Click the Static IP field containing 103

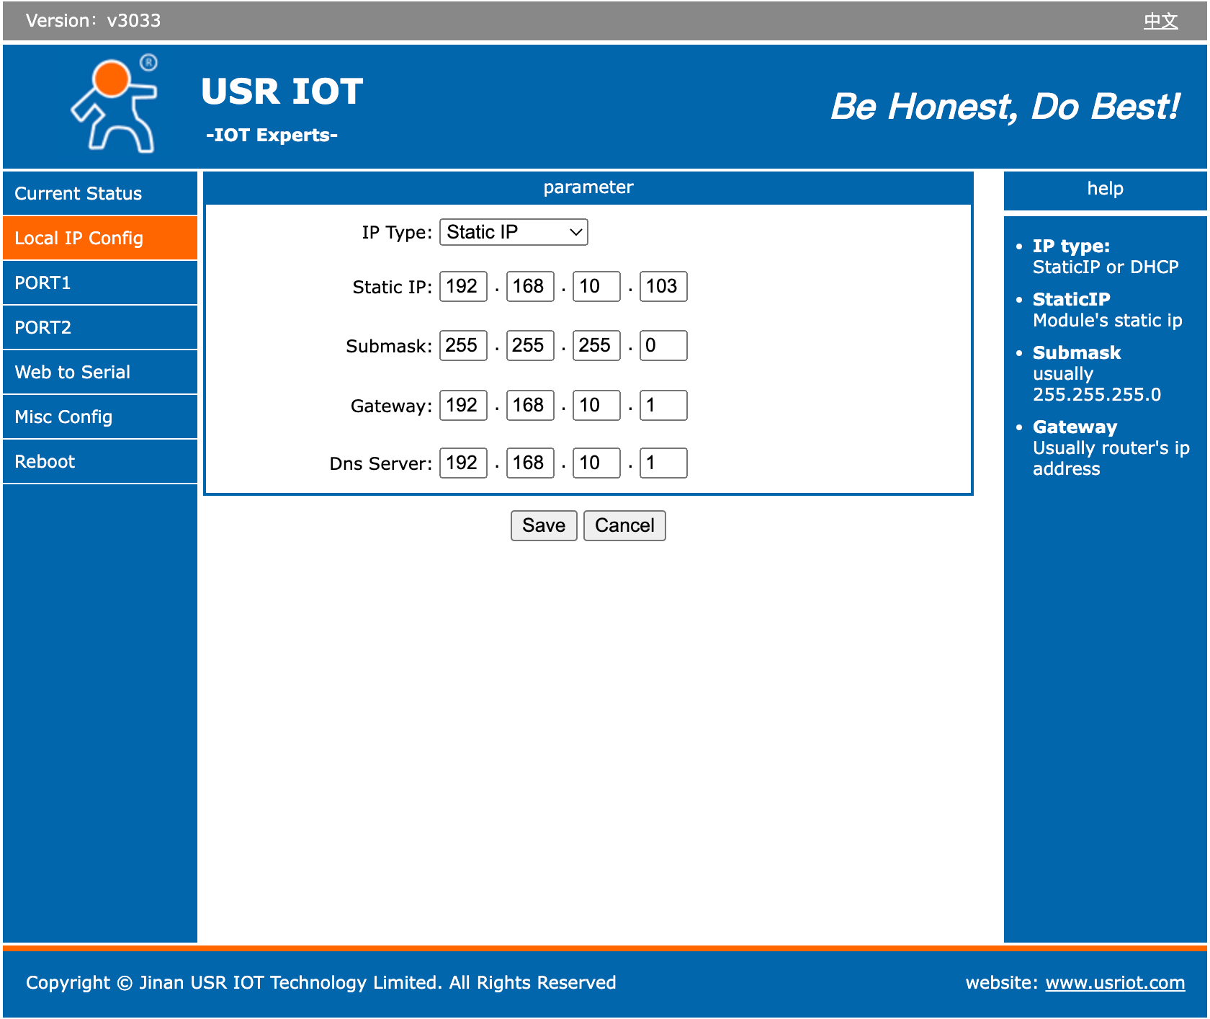[x=663, y=286]
